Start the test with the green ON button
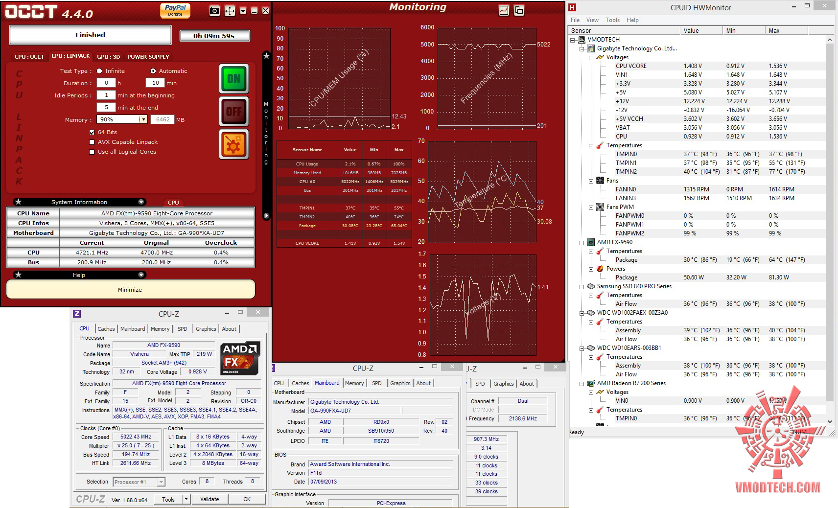The height and width of the screenshot is (508, 838). [x=234, y=78]
